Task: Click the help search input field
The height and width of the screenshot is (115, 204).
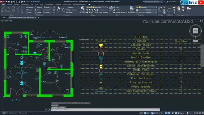Action: [x=154, y=2]
